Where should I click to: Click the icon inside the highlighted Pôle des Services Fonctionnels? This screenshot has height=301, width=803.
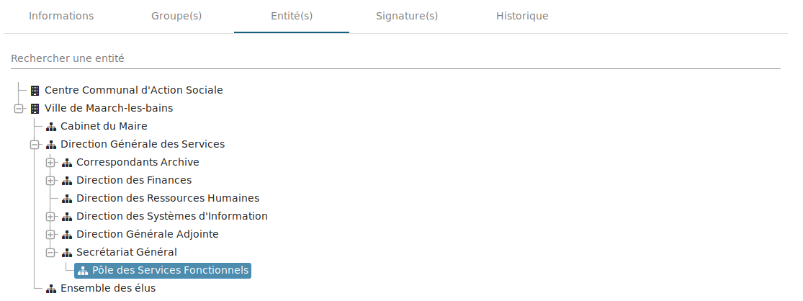click(82, 270)
